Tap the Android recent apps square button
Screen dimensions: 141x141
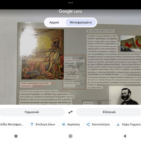click(x=16, y=136)
